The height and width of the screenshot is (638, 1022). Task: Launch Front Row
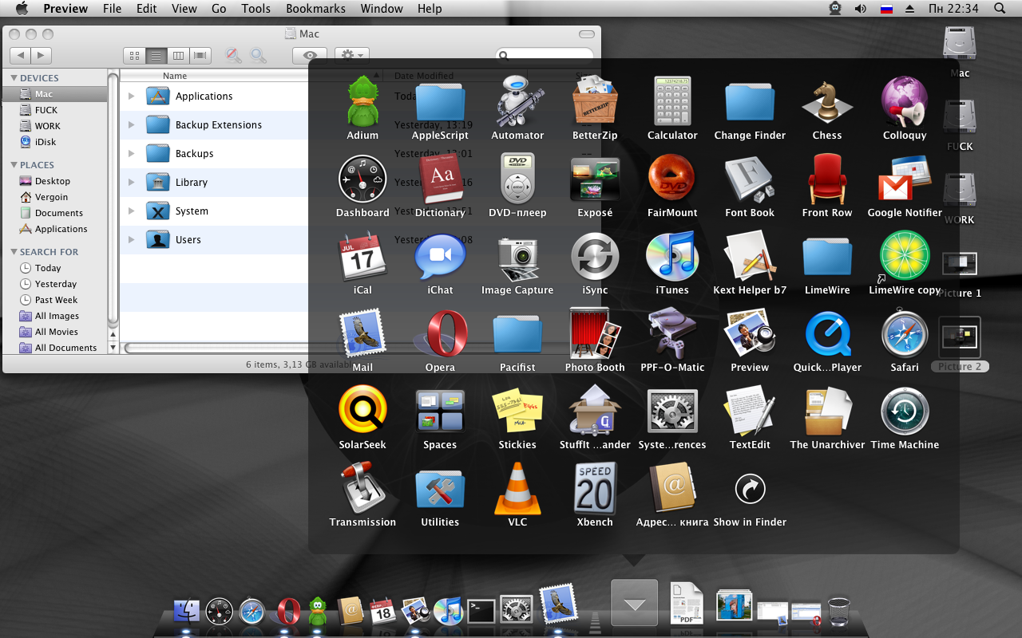coord(827,179)
